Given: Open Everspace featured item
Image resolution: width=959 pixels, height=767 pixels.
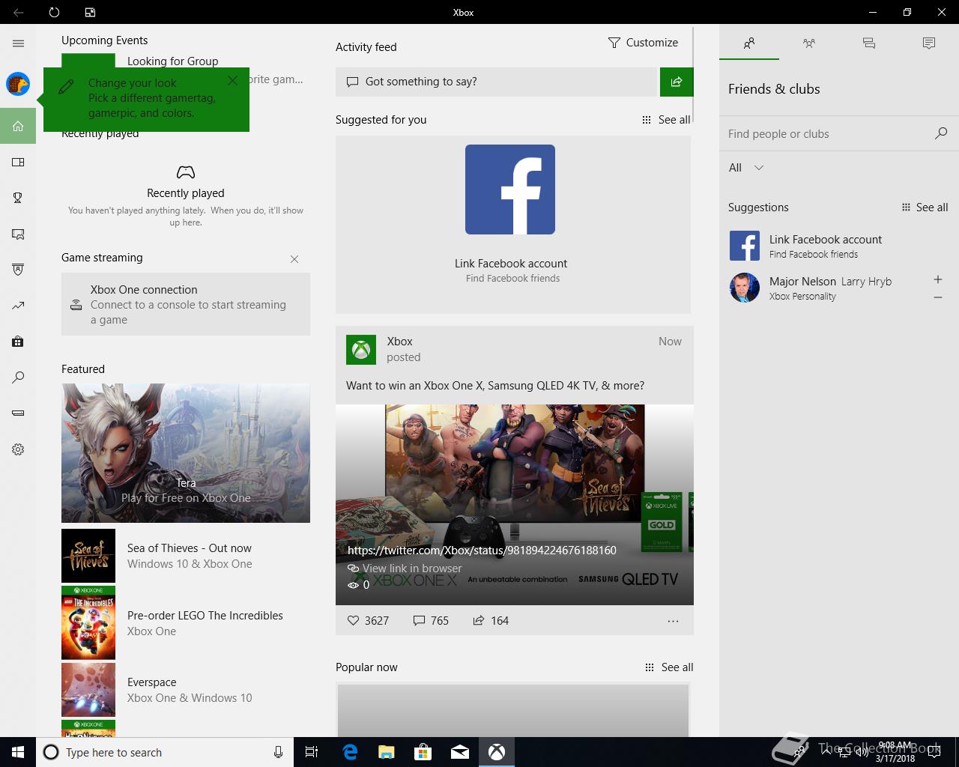Looking at the screenshot, I should click(x=186, y=690).
